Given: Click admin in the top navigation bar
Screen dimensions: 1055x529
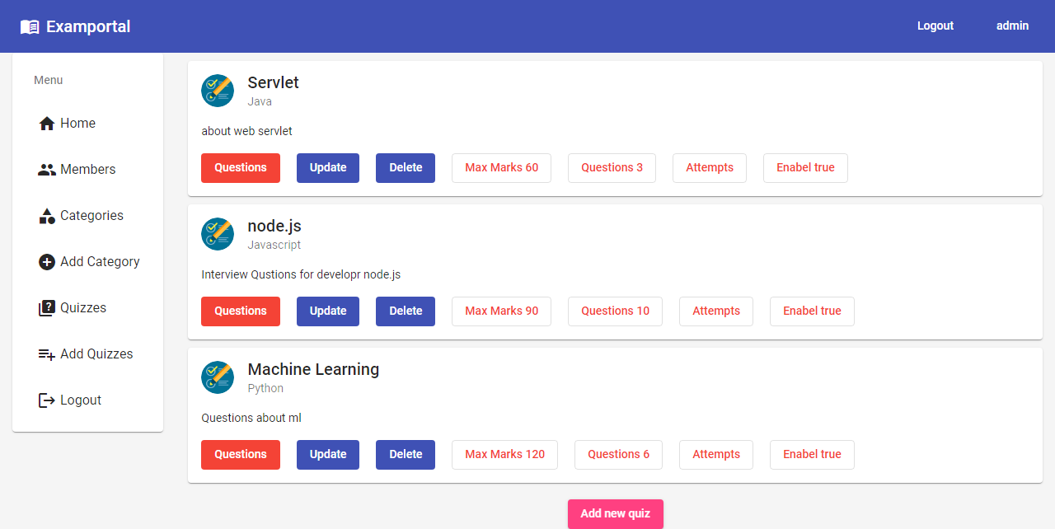Looking at the screenshot, I should pyautogui.click(x=1012, y=26).
